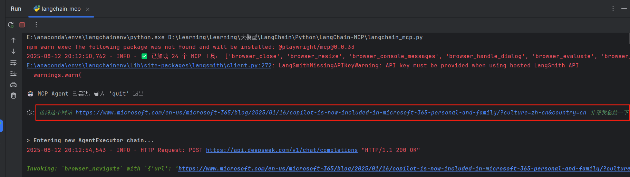Click the Rerun langchain_mcp icon
Screen dimensions: 630x177
pyautogui.click(x=11, y=25)
